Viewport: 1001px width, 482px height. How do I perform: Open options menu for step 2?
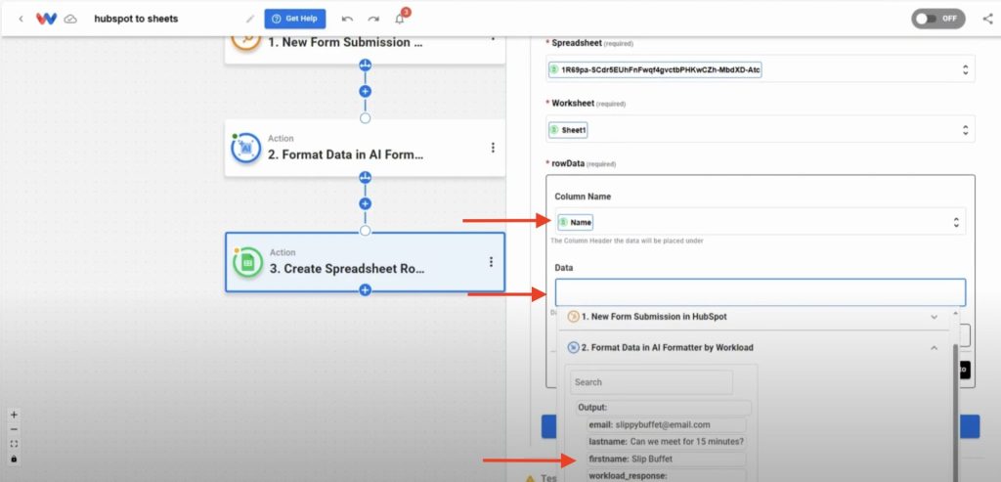493,148
